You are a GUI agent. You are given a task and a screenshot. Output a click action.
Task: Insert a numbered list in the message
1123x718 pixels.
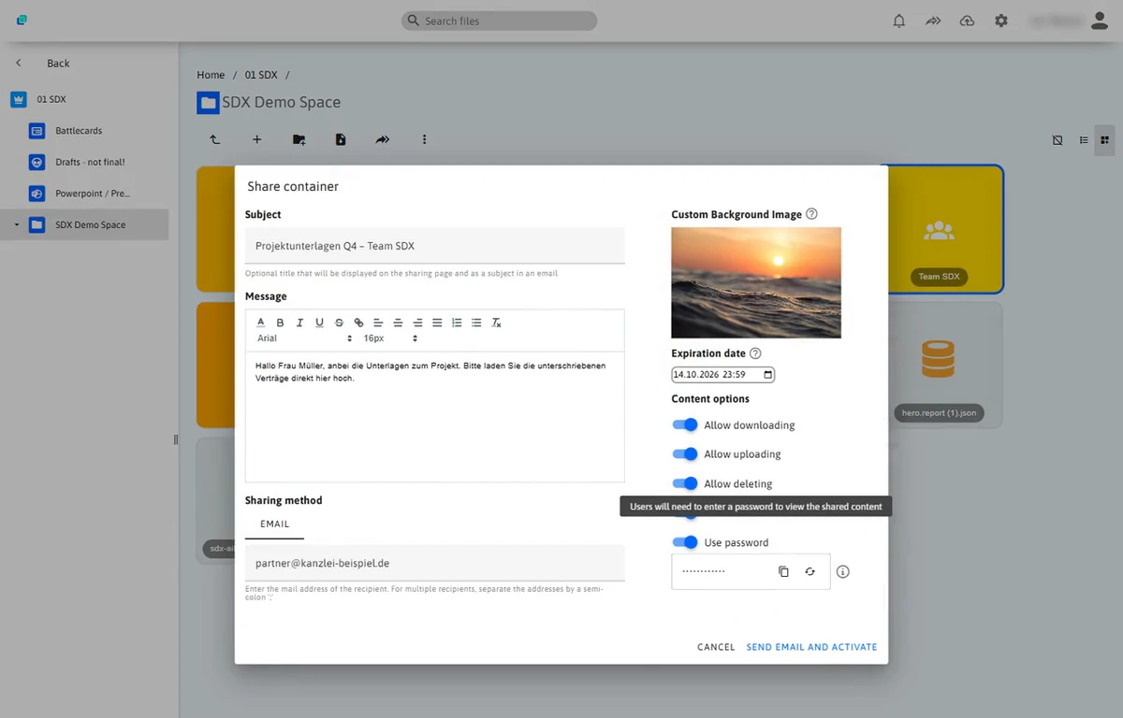point(457,323)
